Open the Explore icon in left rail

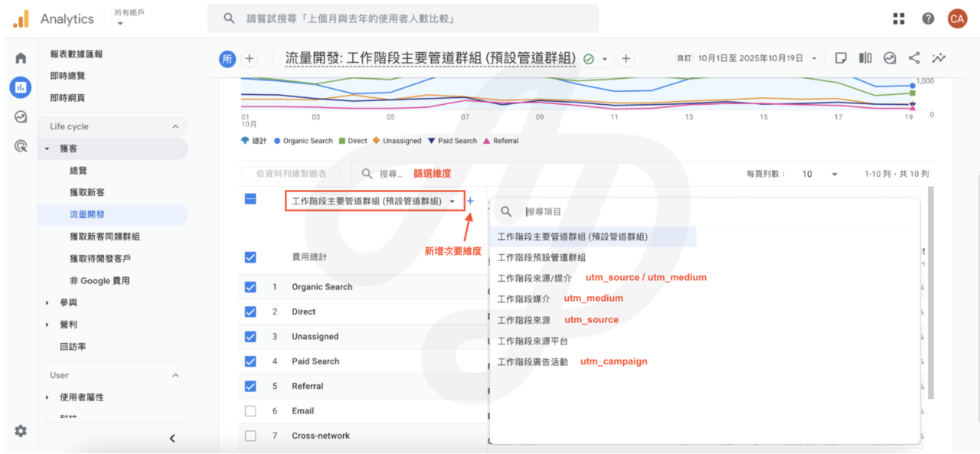coord(21,117)
